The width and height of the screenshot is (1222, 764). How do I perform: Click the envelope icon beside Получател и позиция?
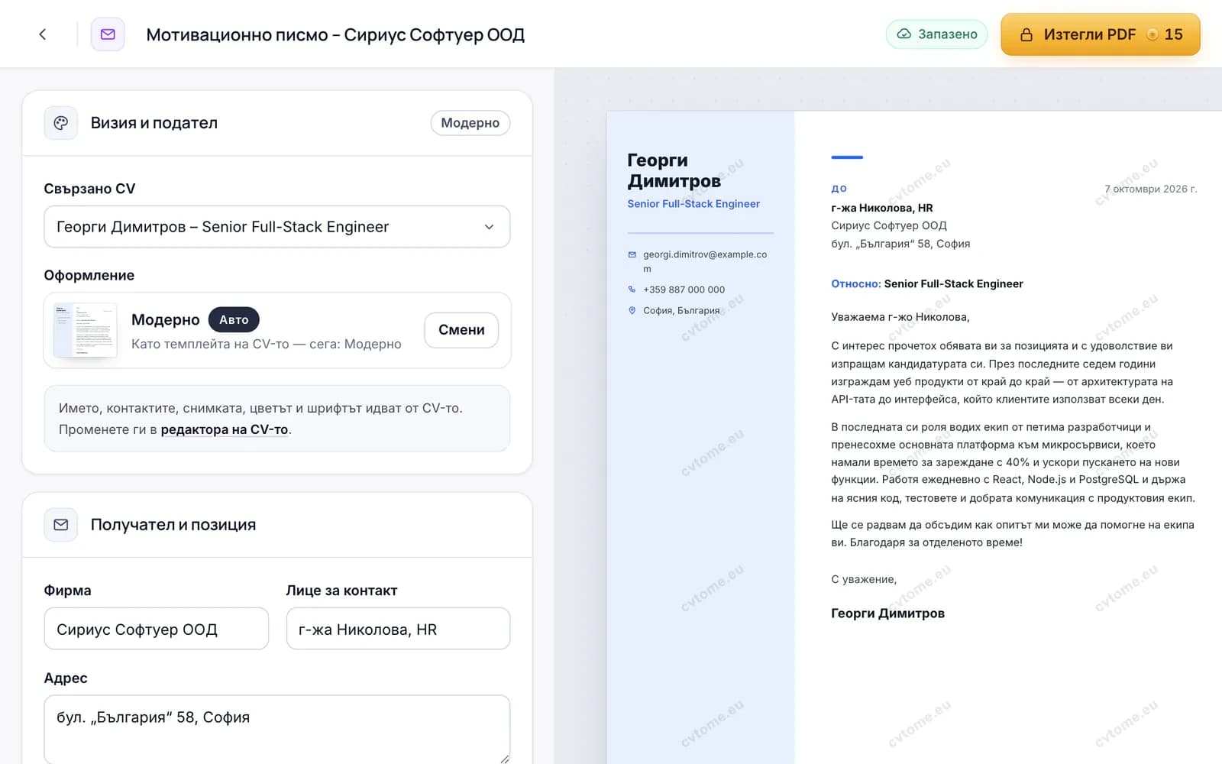(61, 525)
